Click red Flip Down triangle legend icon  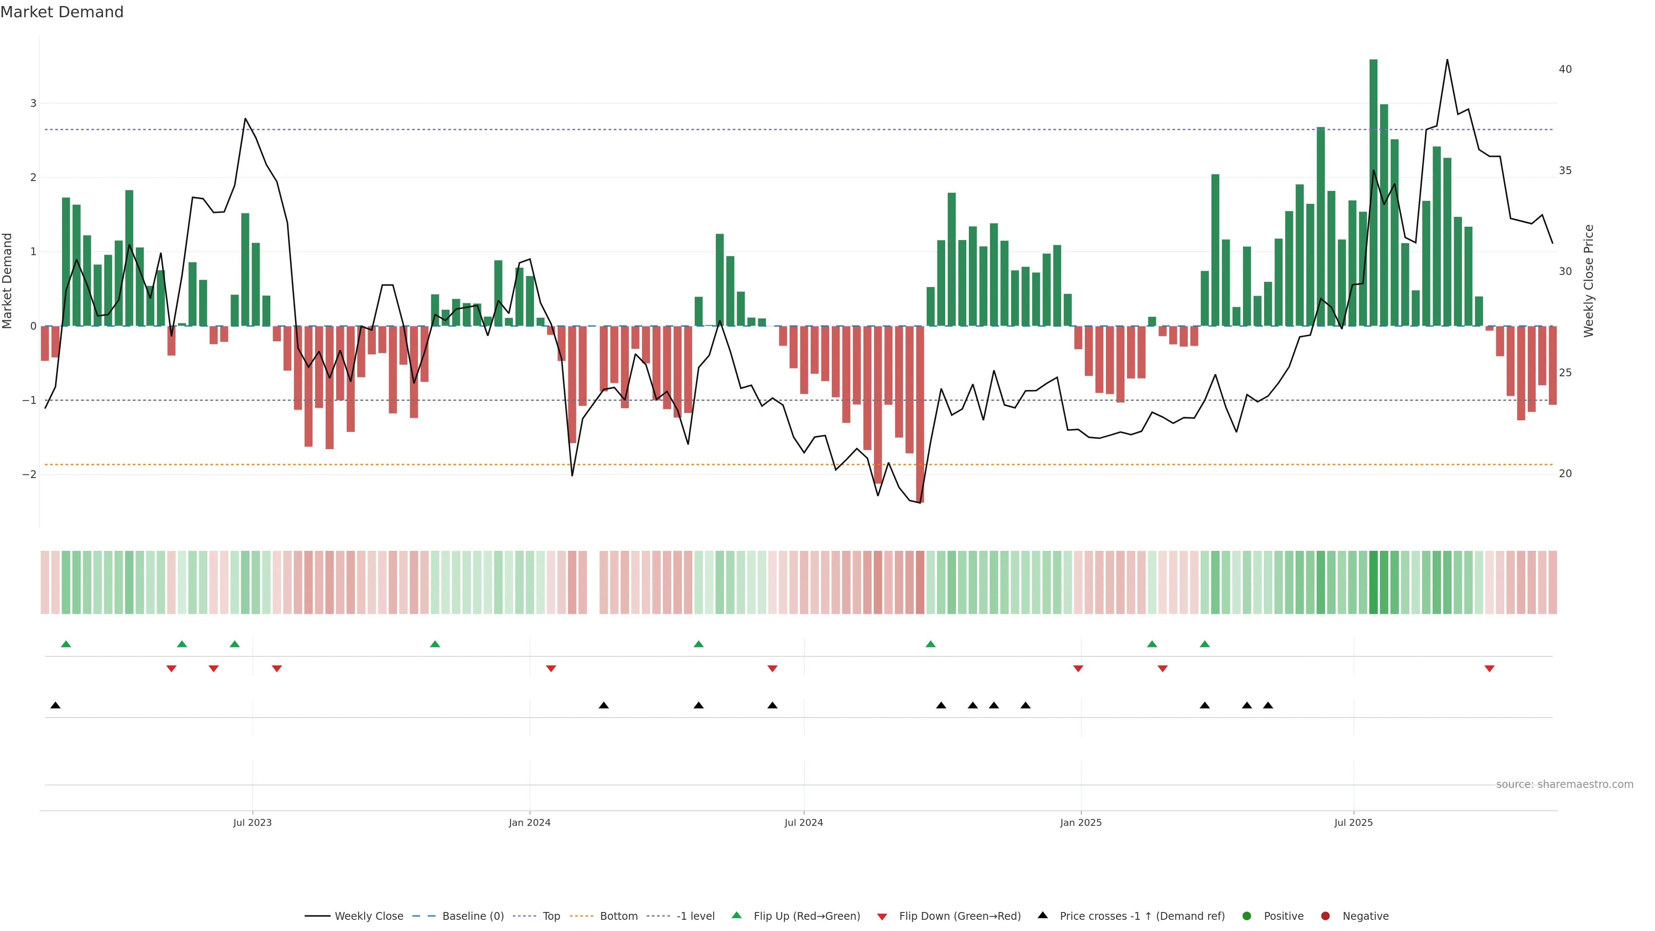tap(882, 916)
